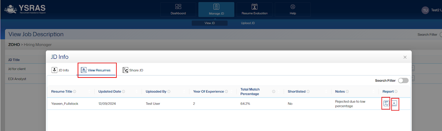The image size is (442, 131).
Task: Select the View Resumes tab
Action: [96, 70]
